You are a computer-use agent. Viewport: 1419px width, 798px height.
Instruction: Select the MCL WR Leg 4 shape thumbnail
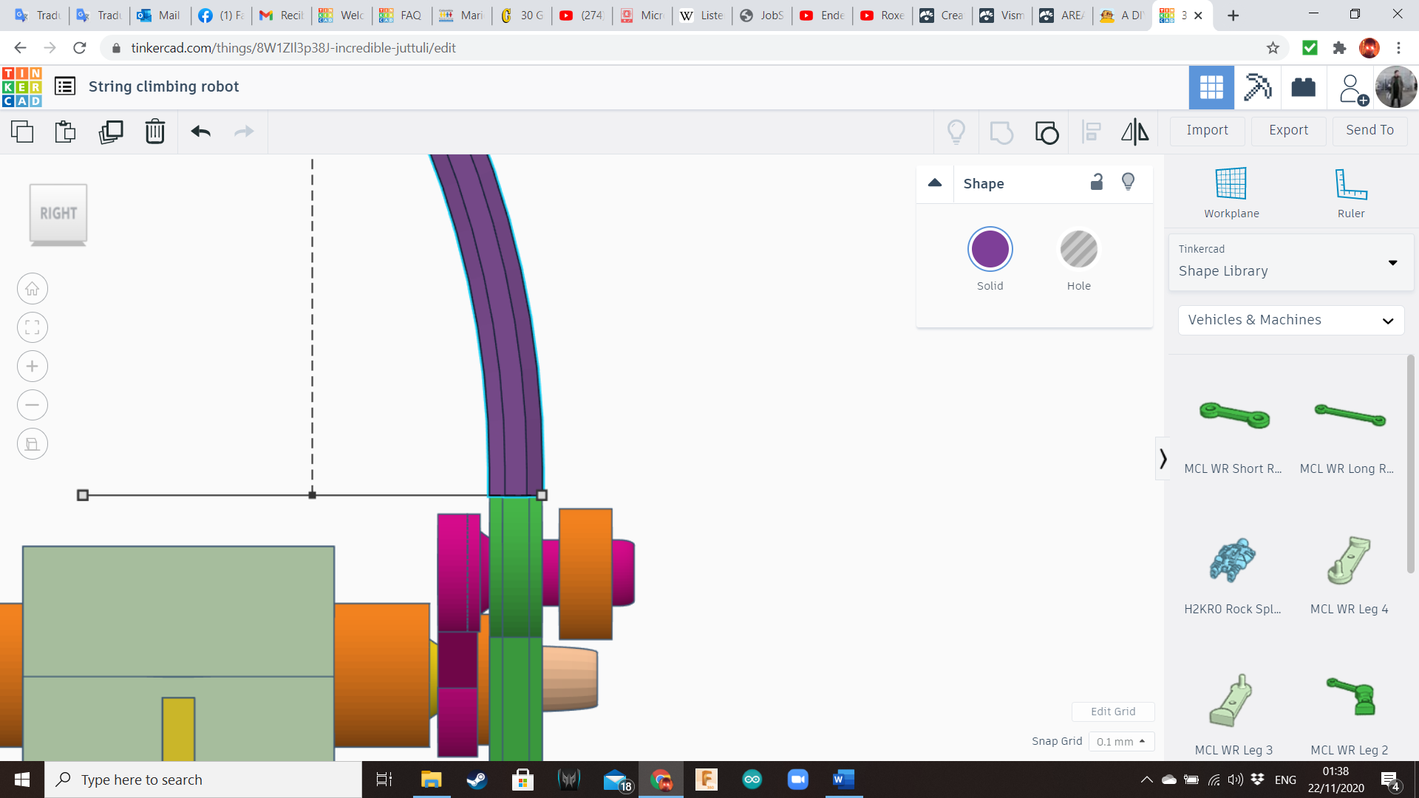click(1349, 562)
